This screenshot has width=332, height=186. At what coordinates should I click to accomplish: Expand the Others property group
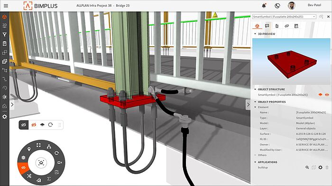click(262, 155)
